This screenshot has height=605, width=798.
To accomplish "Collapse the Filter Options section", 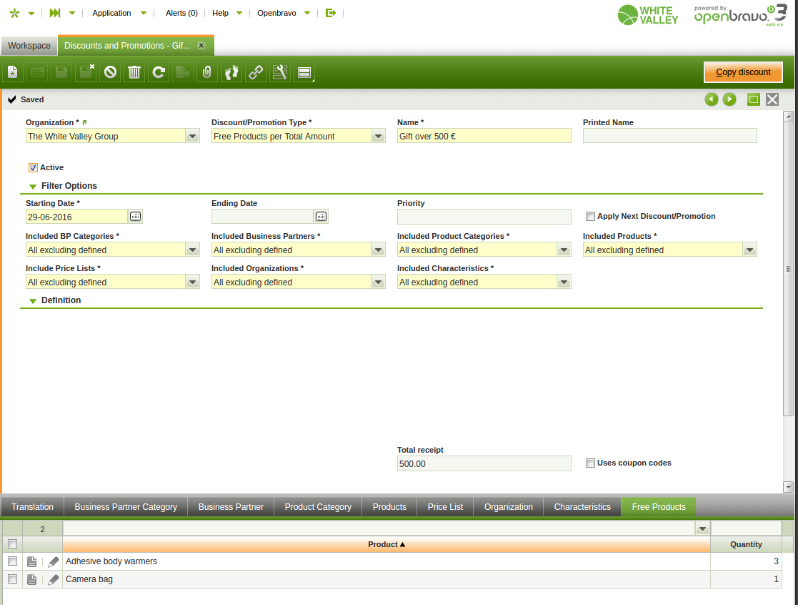I will pos(33,187).
